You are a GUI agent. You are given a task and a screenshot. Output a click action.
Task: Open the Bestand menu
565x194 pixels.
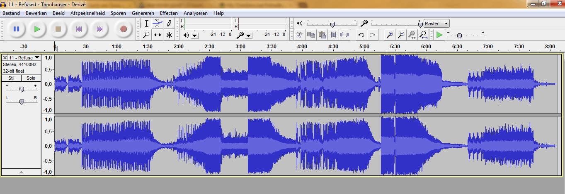11,13
